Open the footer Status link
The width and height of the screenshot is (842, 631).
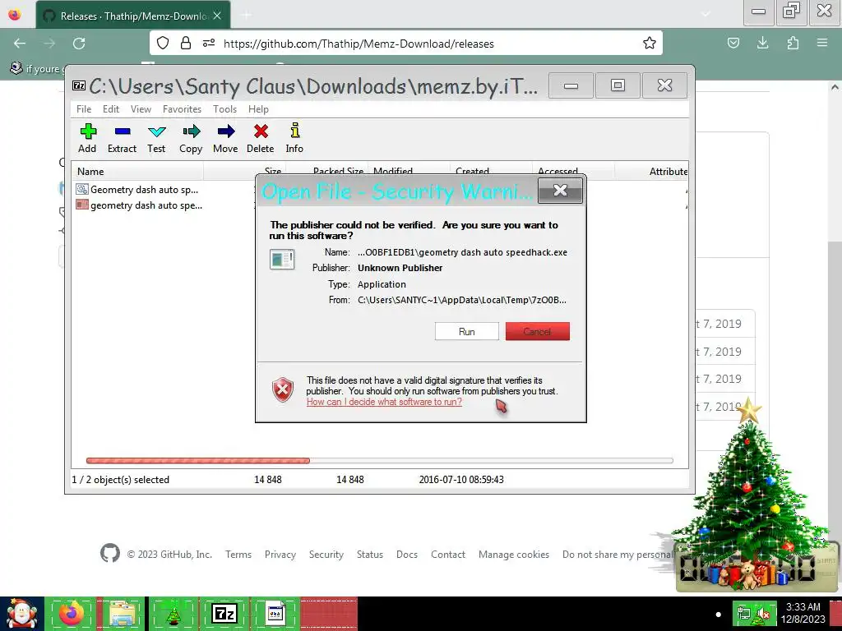370,555
